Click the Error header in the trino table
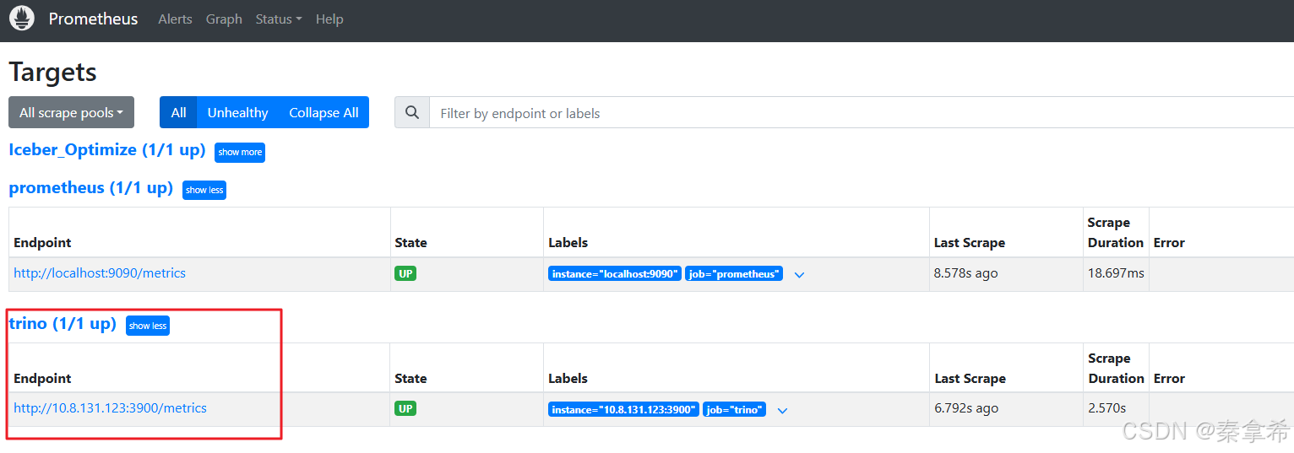 click(1169, 379)
